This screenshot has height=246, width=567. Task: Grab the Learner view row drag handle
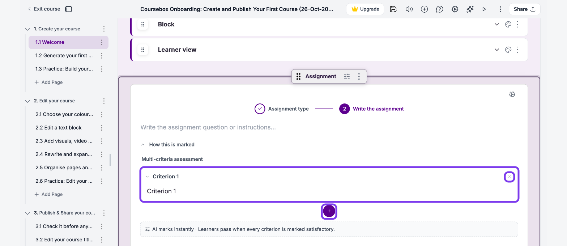(142, 50)
